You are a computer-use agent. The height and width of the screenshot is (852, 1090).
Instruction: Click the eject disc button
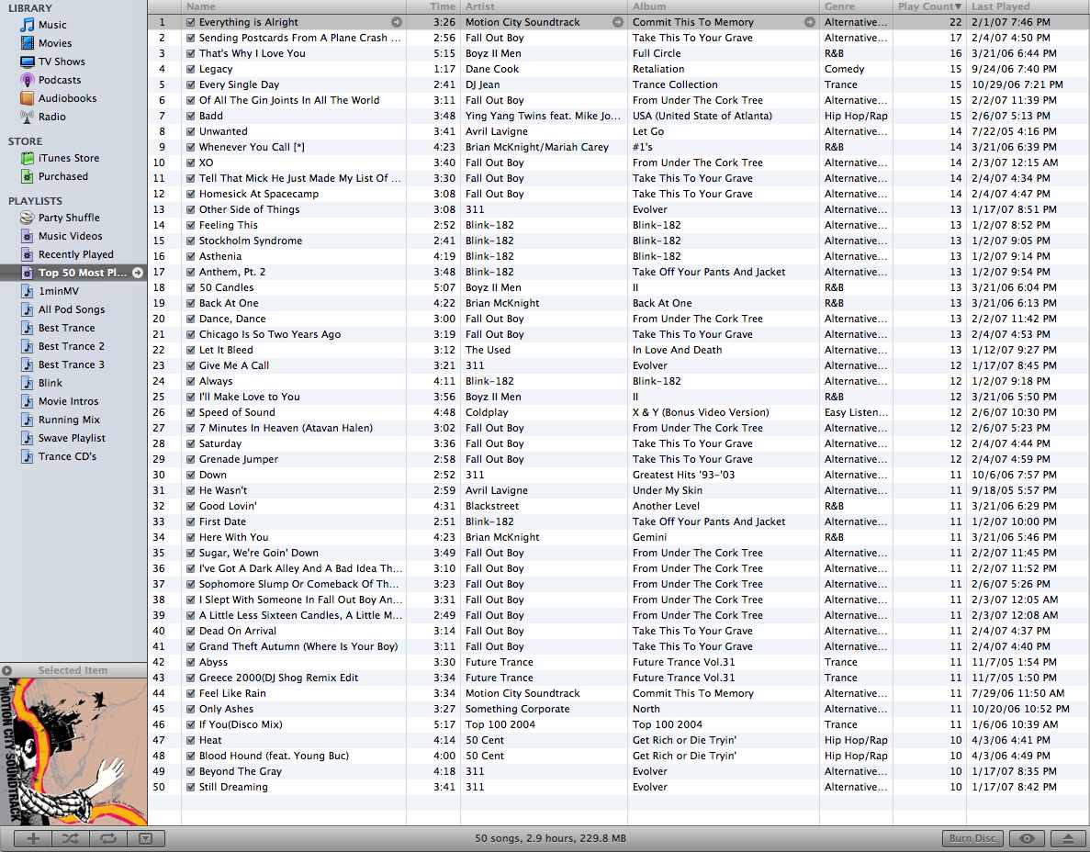pyautogui.click(x=1068, y=838)
